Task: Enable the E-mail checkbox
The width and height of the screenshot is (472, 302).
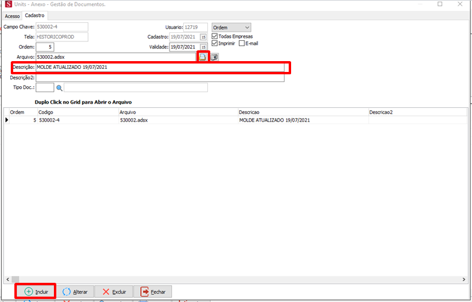Action: (242, 43)
